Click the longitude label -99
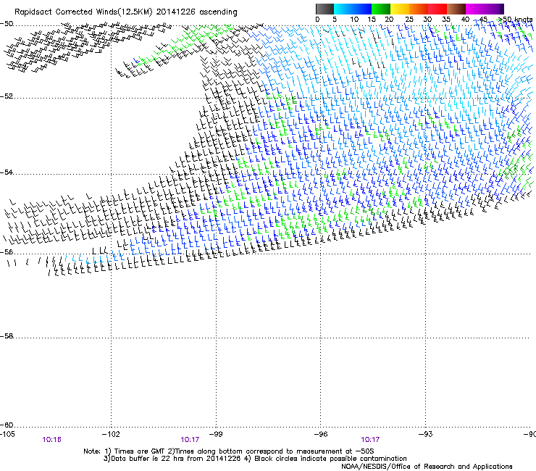 click(x=216, y=434)
